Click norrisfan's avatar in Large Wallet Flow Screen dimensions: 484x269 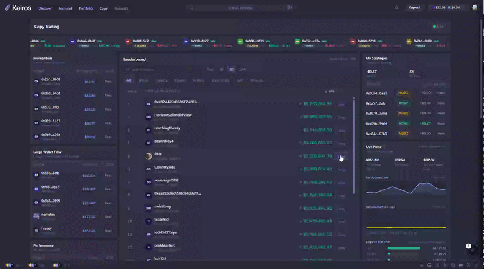36,216
